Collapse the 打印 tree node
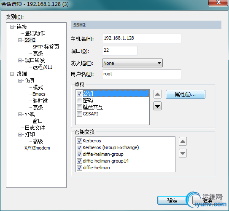 pos(20,134)
